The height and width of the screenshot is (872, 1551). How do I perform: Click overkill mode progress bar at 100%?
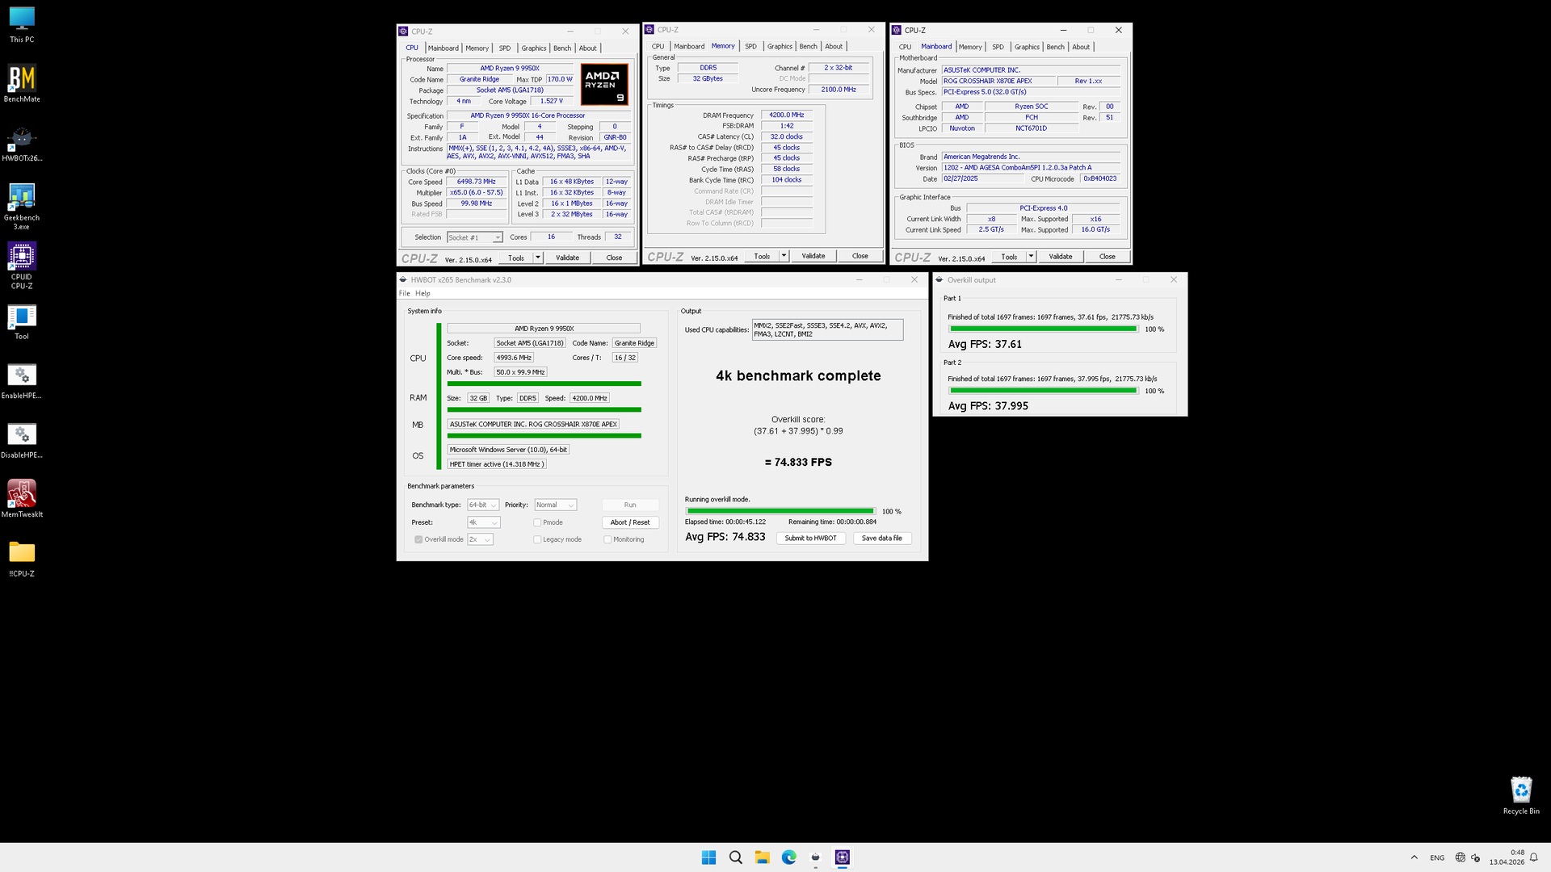[x=780, y=511]
